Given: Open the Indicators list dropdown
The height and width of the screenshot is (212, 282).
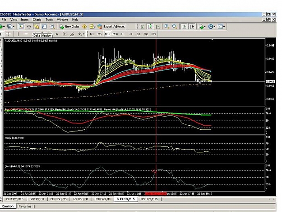Looking at the screenshot, I should [x=202, y=27].
